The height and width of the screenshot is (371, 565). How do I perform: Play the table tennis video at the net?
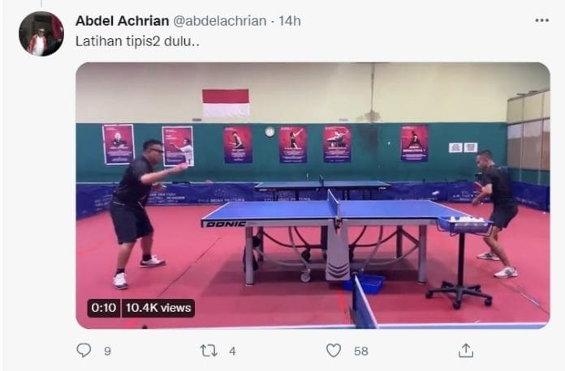(313, 195)
